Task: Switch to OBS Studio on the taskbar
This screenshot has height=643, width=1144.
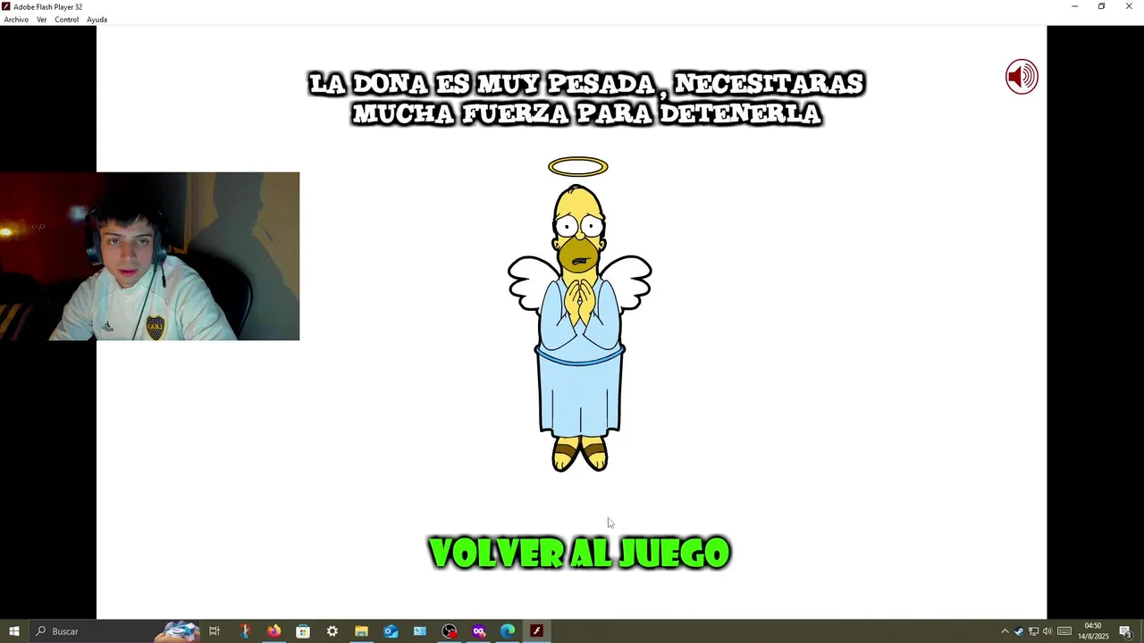Action: pyautogui.click(x=450, y=631)
